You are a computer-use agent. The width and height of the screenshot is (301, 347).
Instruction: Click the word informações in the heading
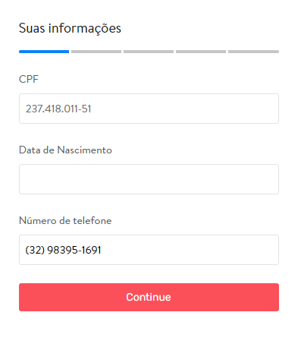(x=85, y=28)
